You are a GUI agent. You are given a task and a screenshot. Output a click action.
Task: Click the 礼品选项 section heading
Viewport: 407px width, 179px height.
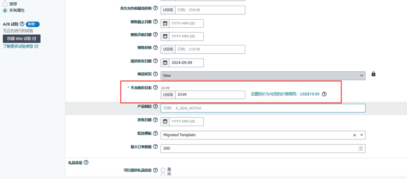(x=75, y=163)
